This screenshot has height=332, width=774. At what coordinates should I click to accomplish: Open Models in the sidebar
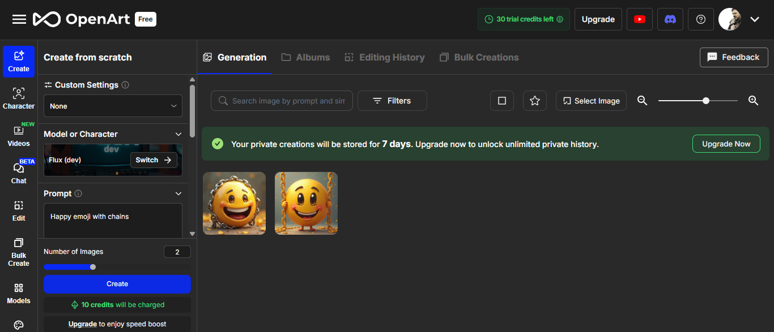click(x=19, y=294)
